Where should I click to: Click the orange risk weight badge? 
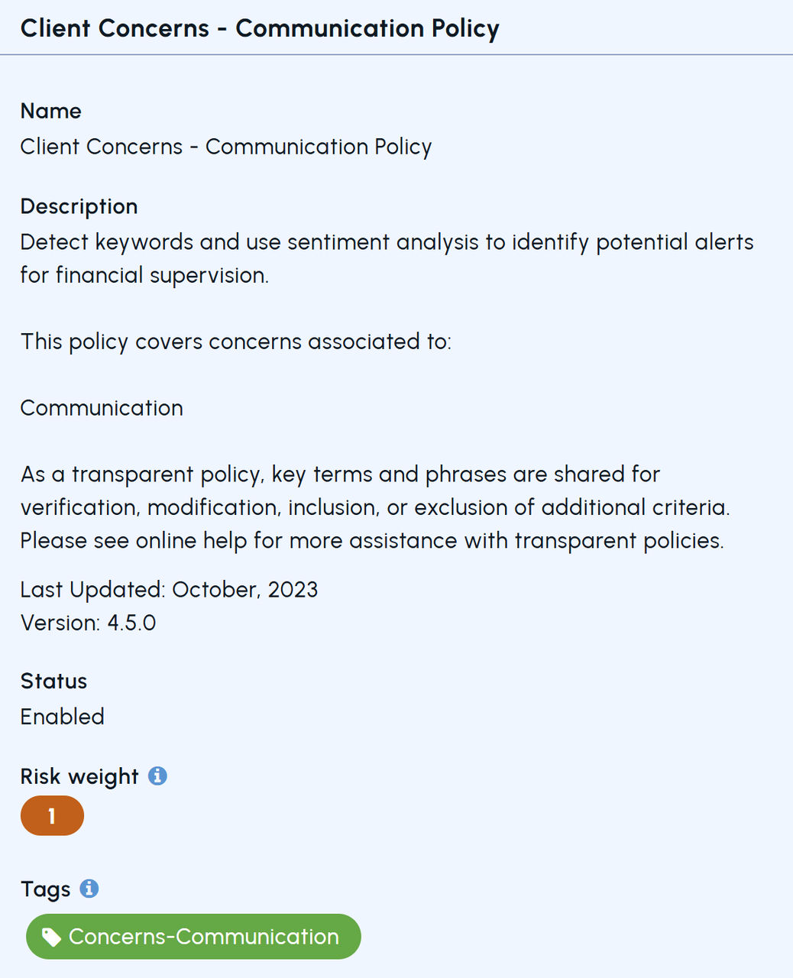52,815
